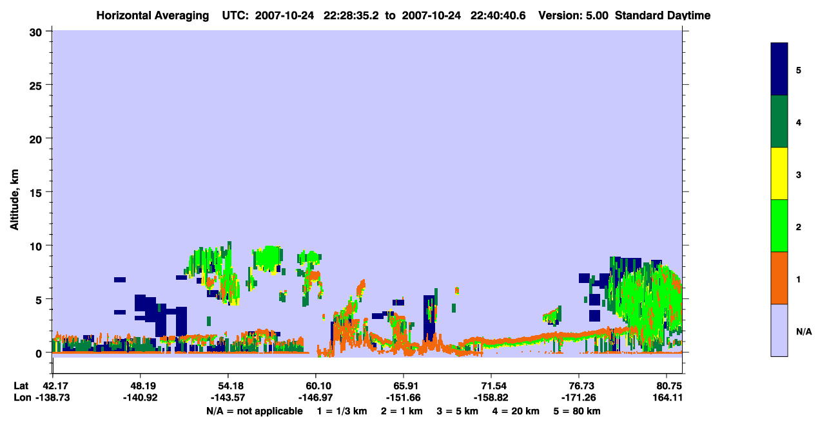Viewport: 838px width, 429px height.
Task: Click the '5 = 80 km' legend text
Action: pyautogui.click(x=577, y=411)
